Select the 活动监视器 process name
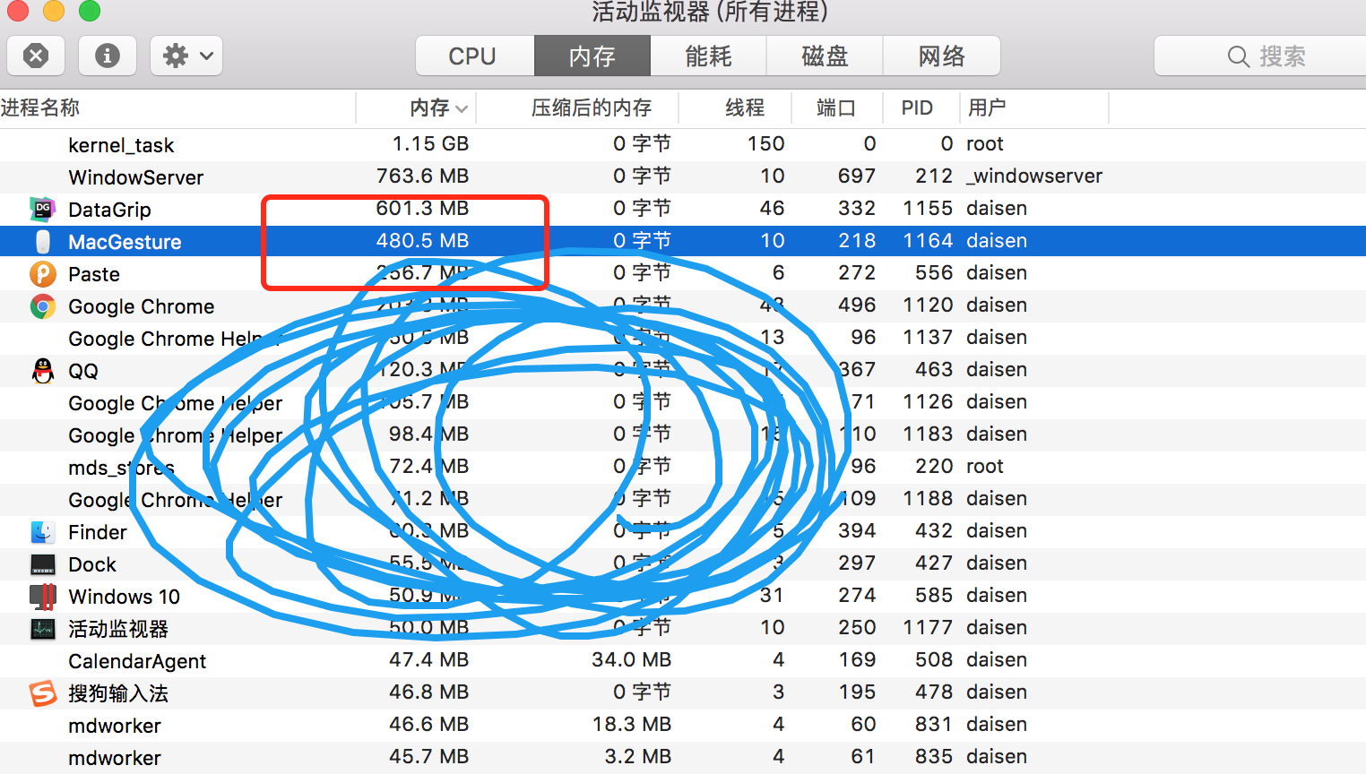The image size is (1366, 774). [x=118, y=629]
